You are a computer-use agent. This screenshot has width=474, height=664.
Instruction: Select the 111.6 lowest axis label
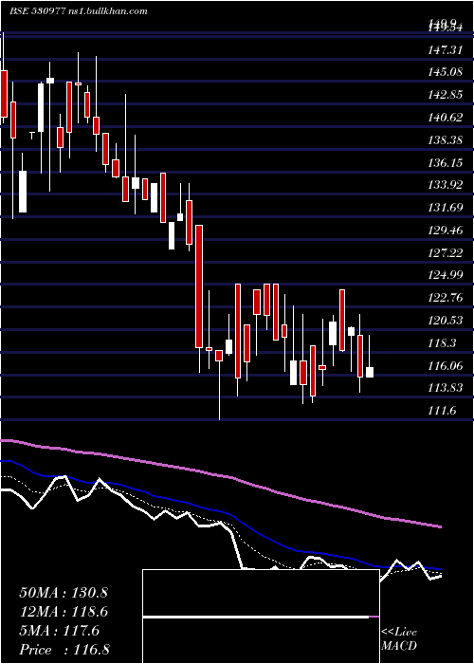tap(442, 411)
